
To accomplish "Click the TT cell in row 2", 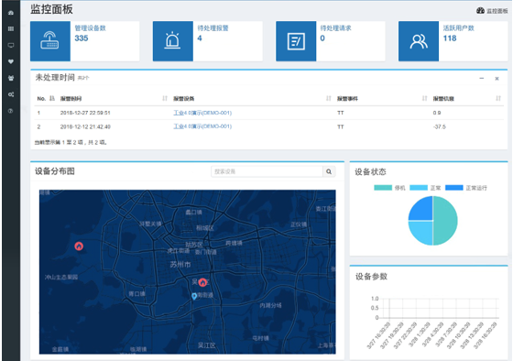I will pos(340,126).
